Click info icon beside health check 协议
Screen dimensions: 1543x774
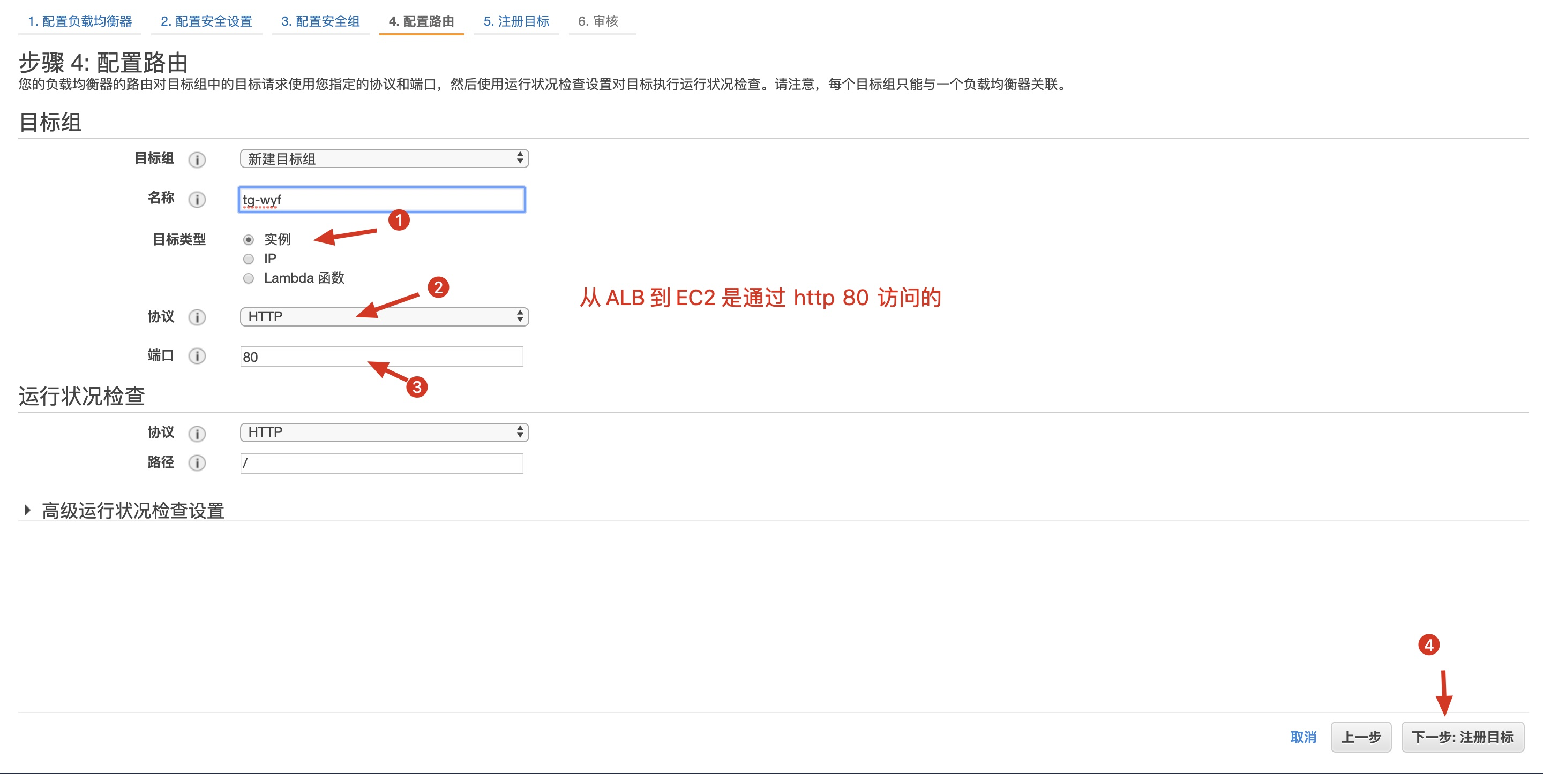click(x=197, y=434)
